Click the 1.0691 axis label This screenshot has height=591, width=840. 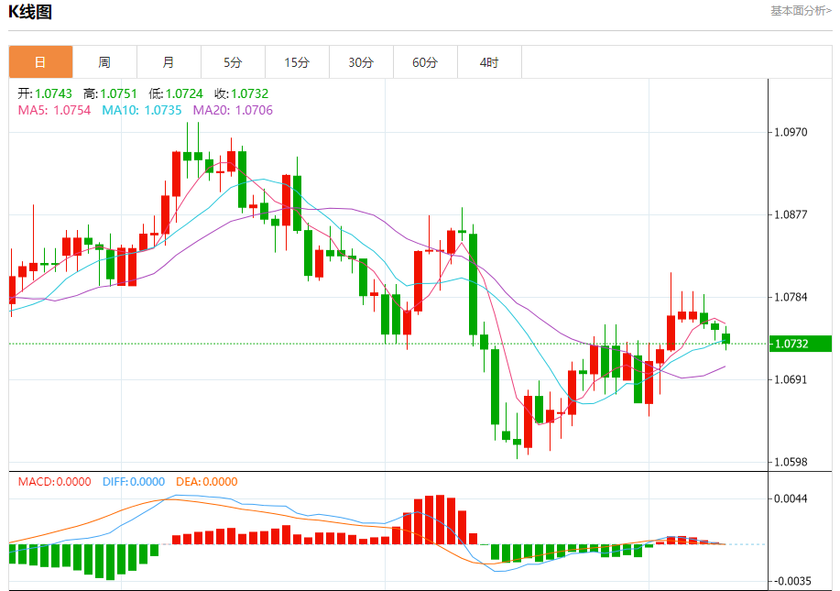point(791,380)
